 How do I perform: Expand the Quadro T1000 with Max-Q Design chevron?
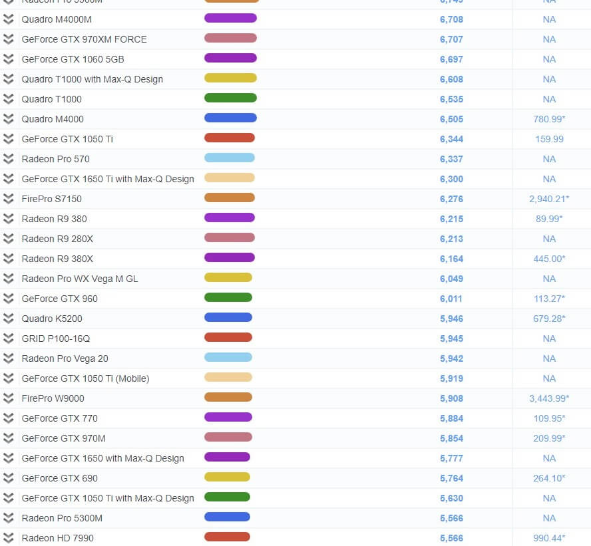8,79
